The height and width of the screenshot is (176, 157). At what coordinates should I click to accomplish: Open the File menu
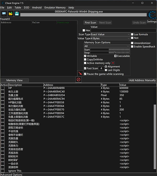tap(2, 8)
